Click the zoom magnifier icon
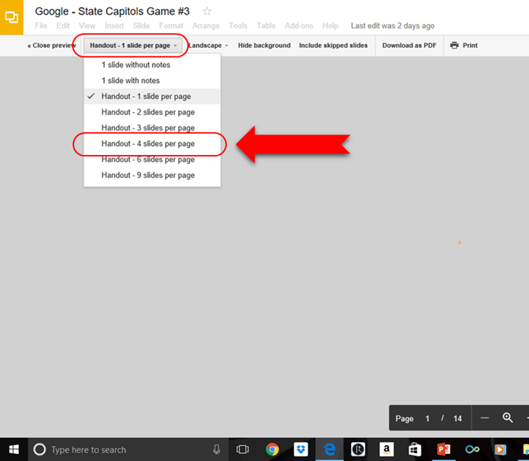 click(508, 417)
